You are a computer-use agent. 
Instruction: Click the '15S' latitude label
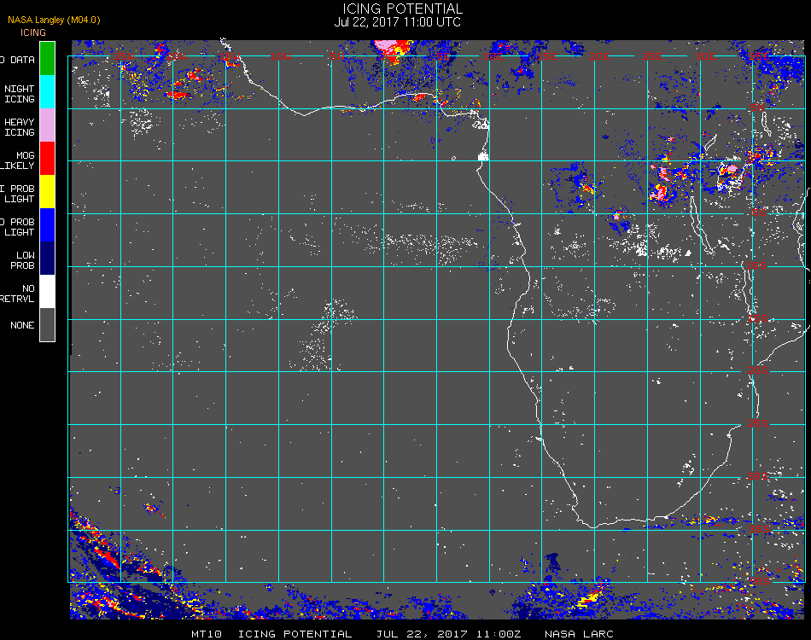pyautogui.click(x=758, y=318)
